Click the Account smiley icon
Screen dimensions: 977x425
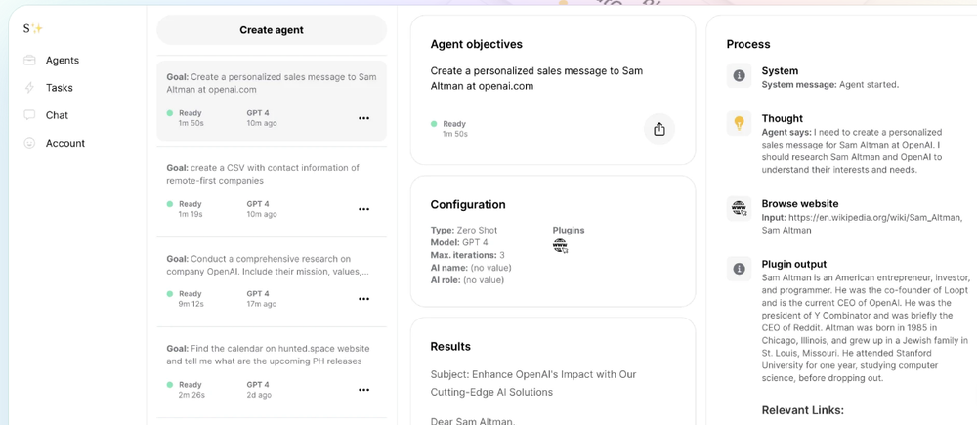[x=29, y=143]
